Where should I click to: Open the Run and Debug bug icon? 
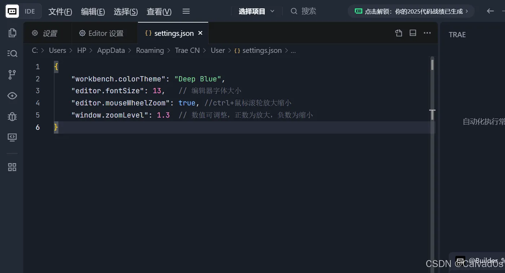click(x=12, y=117)
